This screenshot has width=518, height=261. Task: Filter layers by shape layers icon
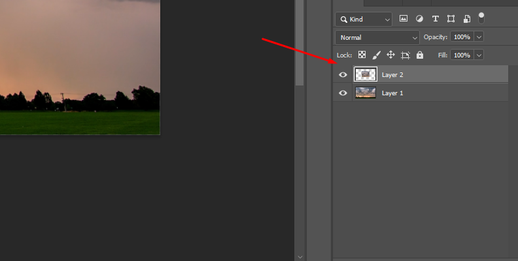451,19
